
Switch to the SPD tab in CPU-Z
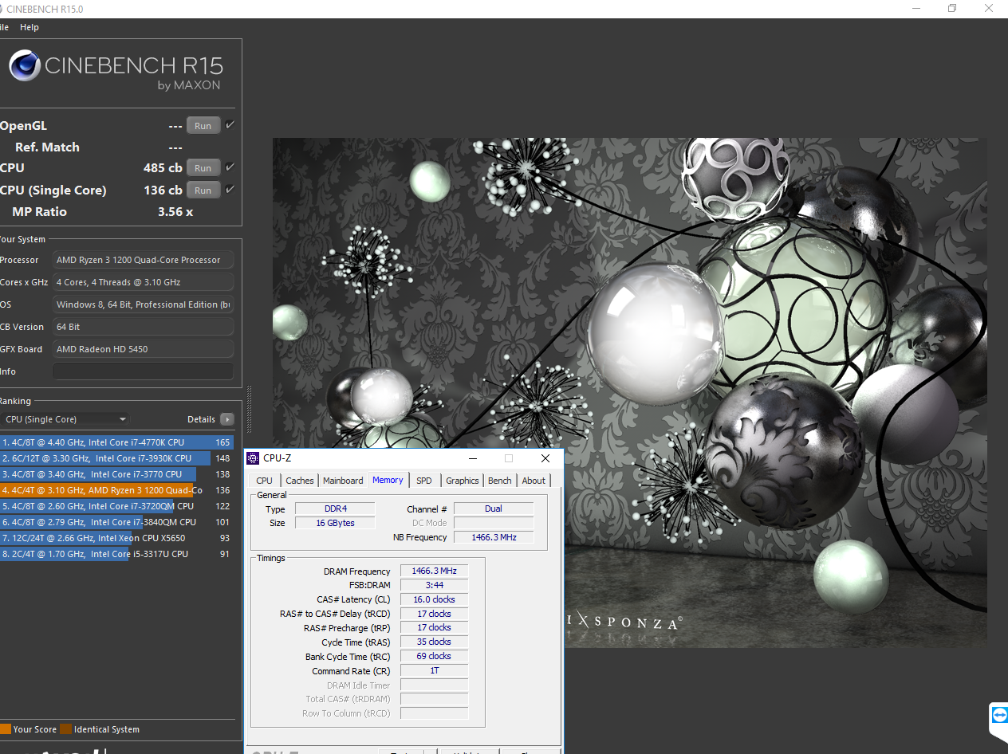click(424, 481)
